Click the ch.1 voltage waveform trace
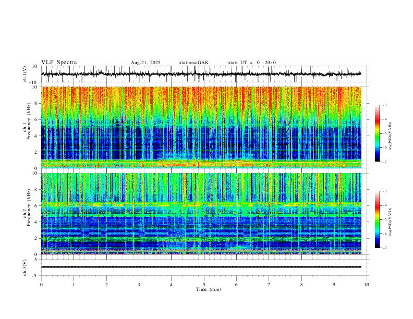 coord(201,74)
